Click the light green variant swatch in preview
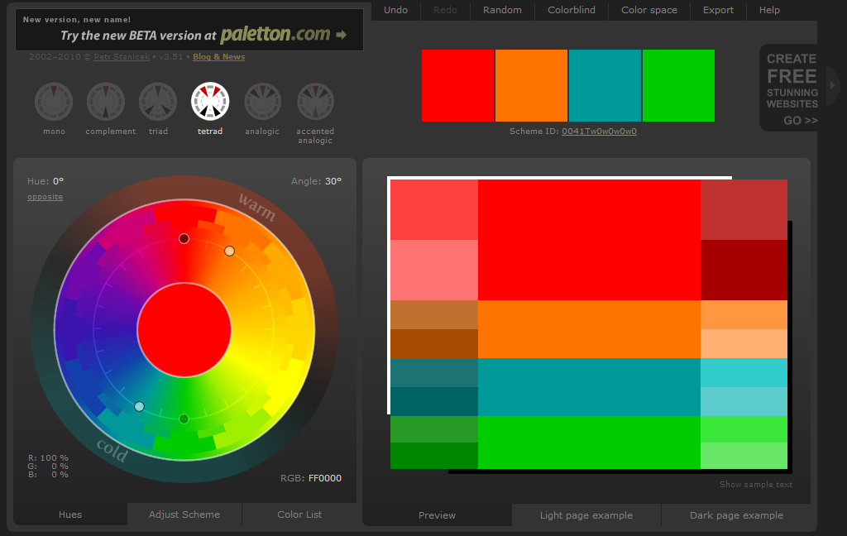Screen dimensions: 847x536 (x=744, y=456)
